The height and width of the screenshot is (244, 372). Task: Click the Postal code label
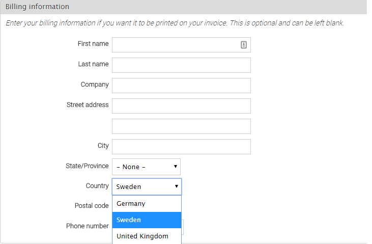click(x=92, y=206)
